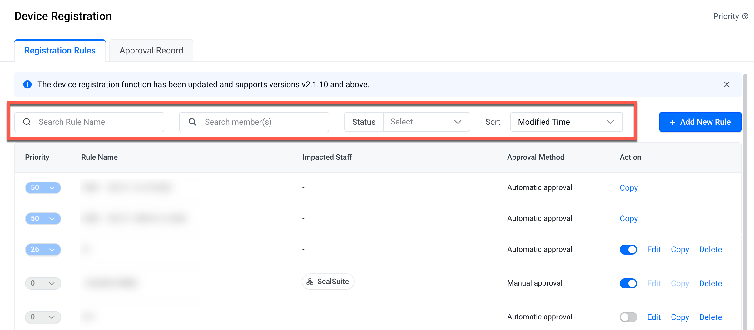
Task: Click the Action column header
Action: (630, 157)
